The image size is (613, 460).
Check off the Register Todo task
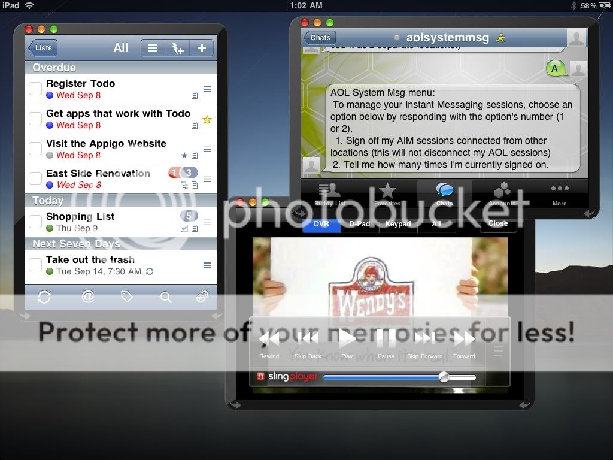click(x=35, y=89)
